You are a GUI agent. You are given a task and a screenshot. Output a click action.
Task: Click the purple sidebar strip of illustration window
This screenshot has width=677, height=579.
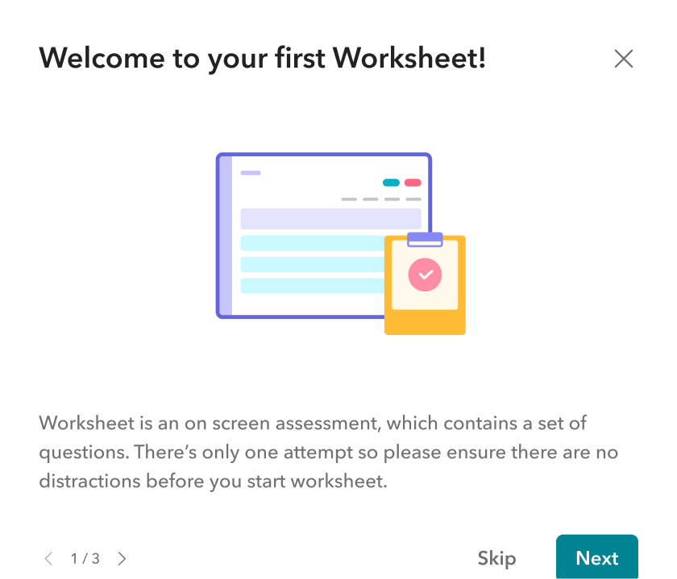pyautogui.click(x=226, y=235)
